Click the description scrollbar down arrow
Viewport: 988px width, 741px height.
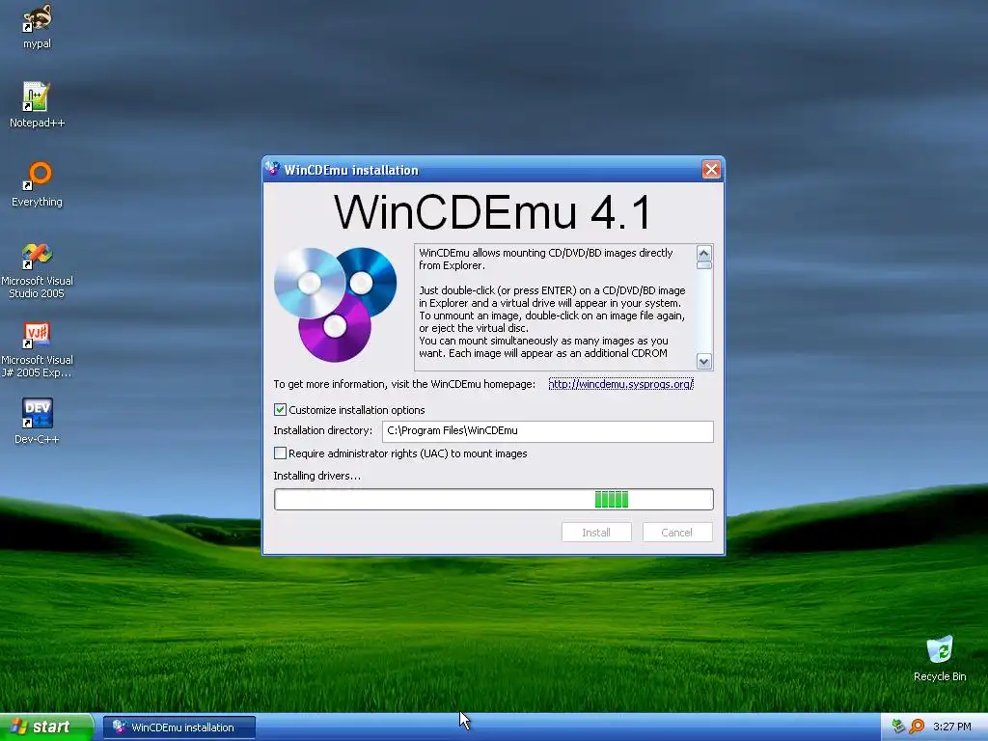pos(703,362)
